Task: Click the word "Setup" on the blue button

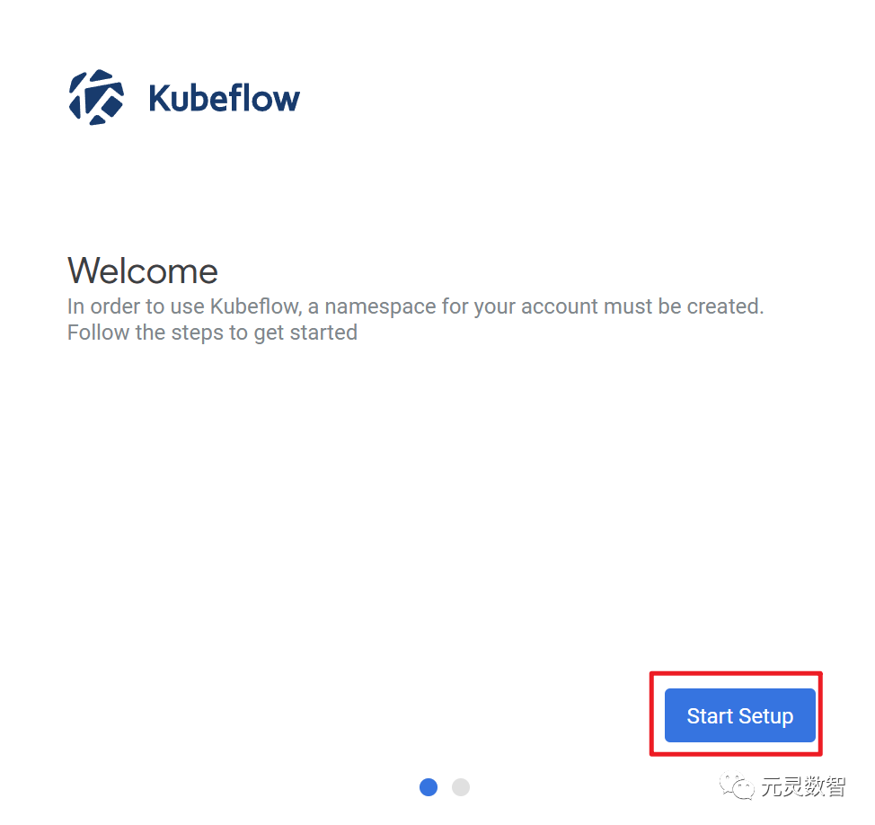Action: click(766, 716)
